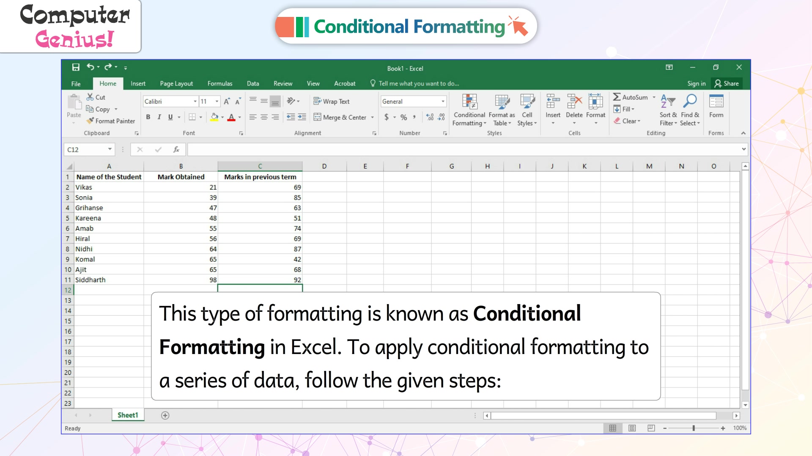Add a new sheet
The height and width of the screenshot is (456, 812).
(165, 415)
